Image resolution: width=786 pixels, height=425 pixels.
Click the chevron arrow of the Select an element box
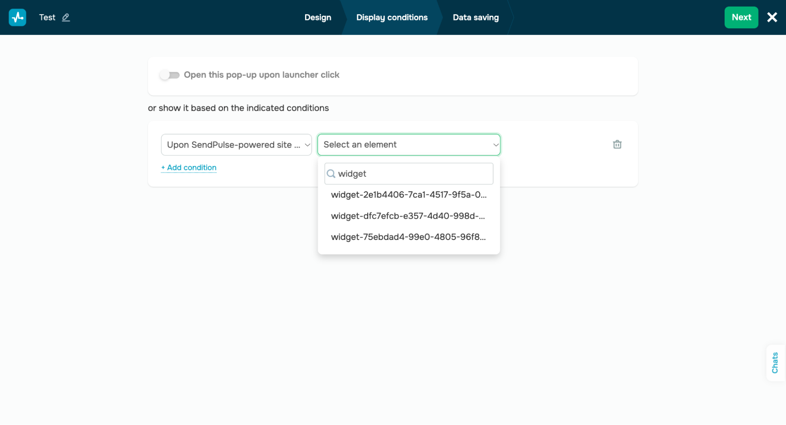tap(495, 145)
